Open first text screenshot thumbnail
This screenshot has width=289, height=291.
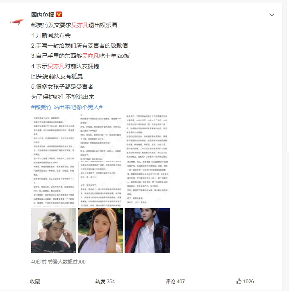pyautogui.click(x=54, y=137)
